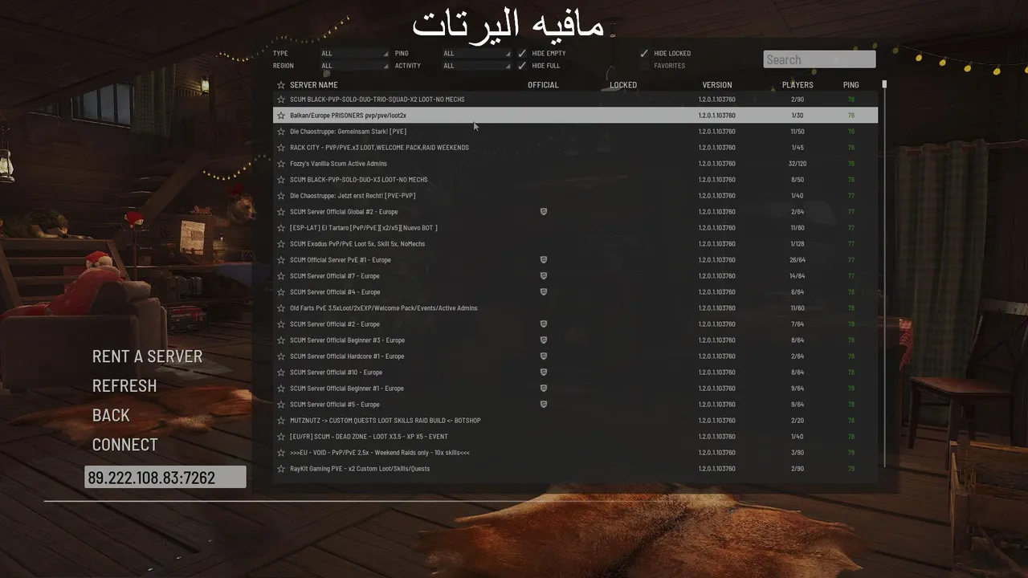This screenshot has width=1028, height=578.
Task: Refresh the server list
Action: [x=124, y=386]
